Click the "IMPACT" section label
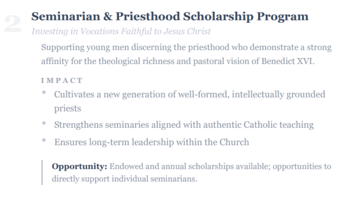The height and width of the screenshot is (211, 359). pos(62,80)
